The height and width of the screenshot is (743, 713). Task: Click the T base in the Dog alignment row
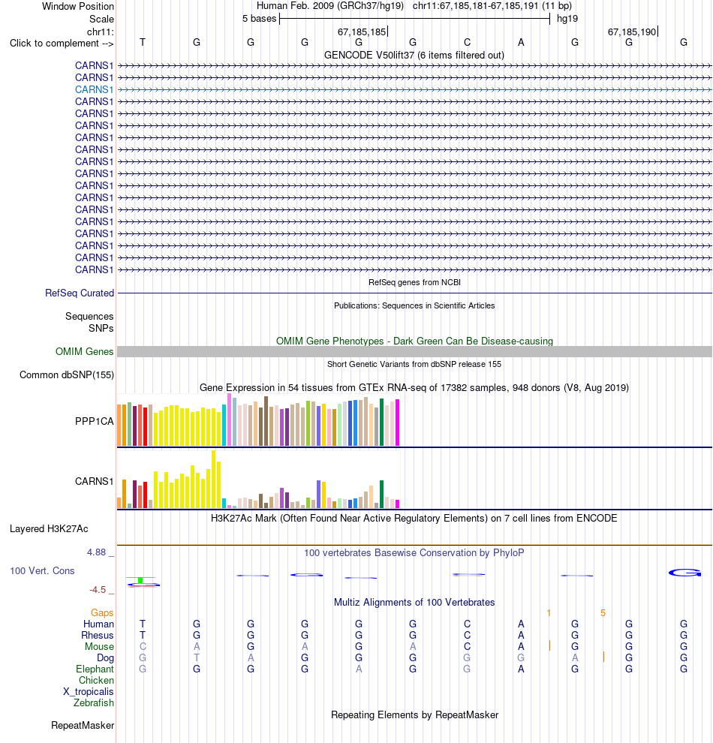point(197,657)
